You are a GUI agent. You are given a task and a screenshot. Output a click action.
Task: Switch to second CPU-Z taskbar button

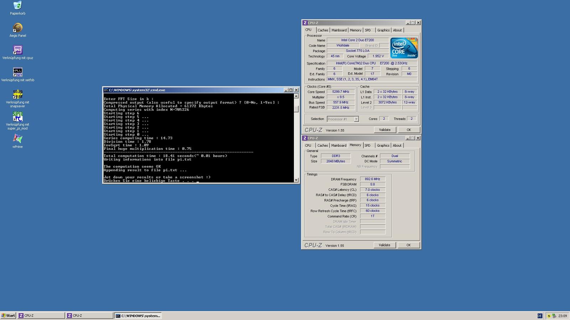90,316
